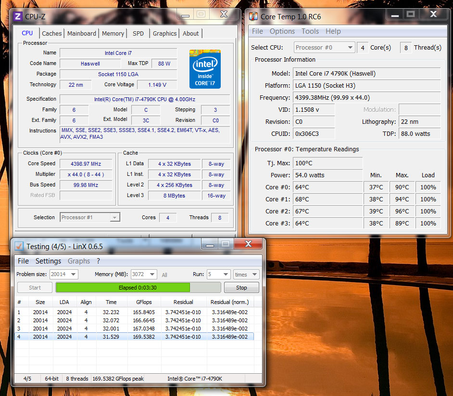Click the LinX app icon in title bar
This screenshot has height=396, width=453.
(x=19, y=246)
